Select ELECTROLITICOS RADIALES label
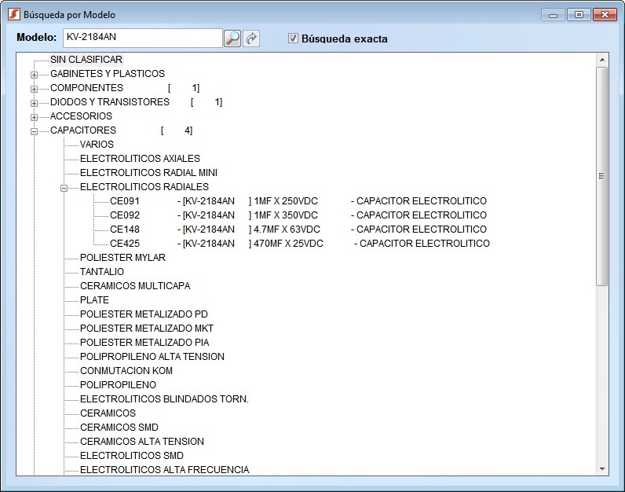625x492 pixels. point(144,187)
